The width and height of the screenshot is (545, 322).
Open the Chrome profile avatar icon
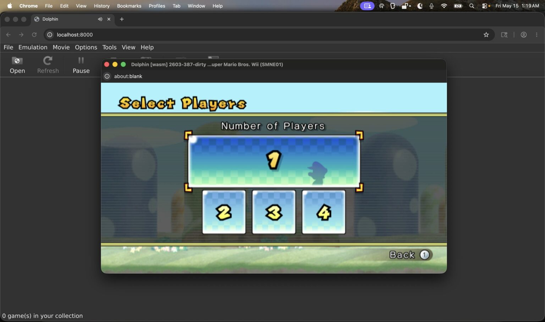click(x=524, y=35)
